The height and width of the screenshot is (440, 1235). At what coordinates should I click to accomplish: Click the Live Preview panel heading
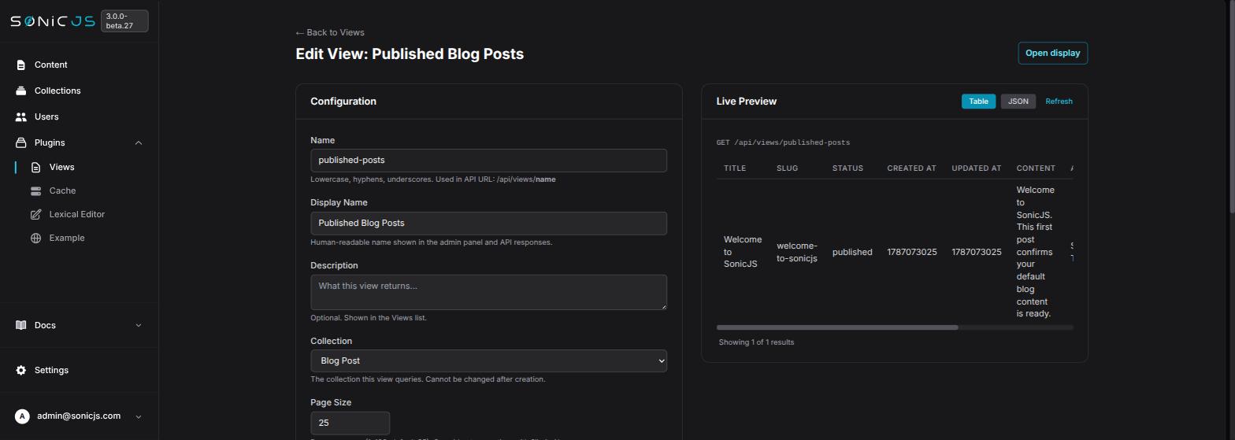pos(747,102)
